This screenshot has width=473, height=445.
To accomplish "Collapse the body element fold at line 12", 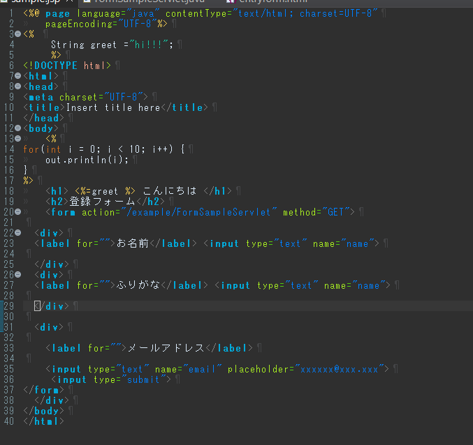I will (17, 128).
